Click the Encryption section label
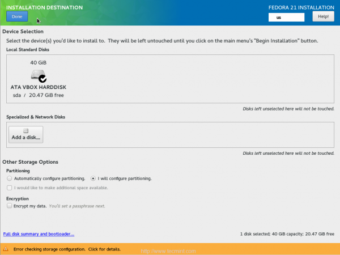The image size is (340, 255). [18, 199]
